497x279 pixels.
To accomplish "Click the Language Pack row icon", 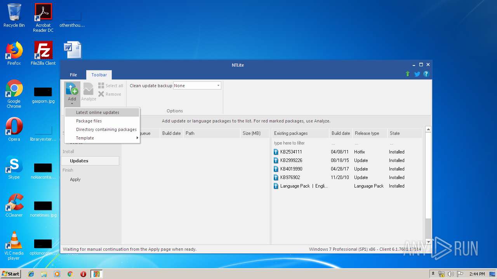I will point(276,186).
